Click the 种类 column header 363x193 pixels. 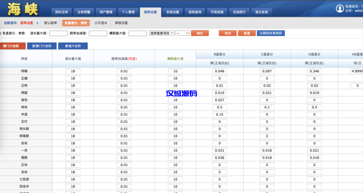click(x=24, y=59)
